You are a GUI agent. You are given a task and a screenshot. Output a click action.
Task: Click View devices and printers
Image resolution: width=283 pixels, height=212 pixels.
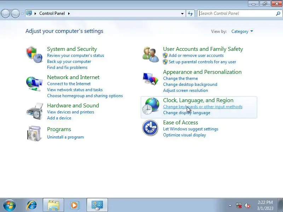70,112
